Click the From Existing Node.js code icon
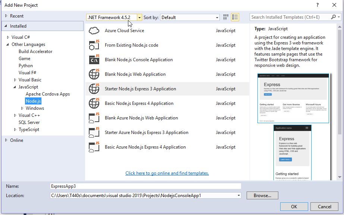 click(x=94, y=45)
